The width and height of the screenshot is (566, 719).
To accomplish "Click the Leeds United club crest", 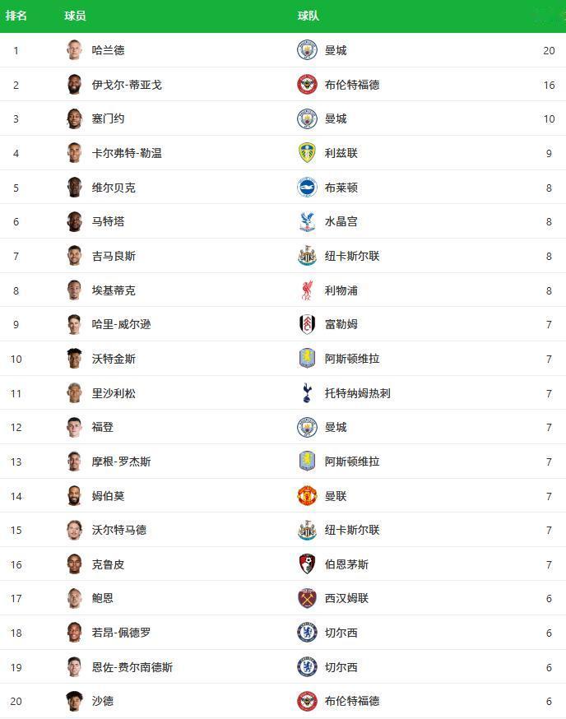I will pos(307,153).
